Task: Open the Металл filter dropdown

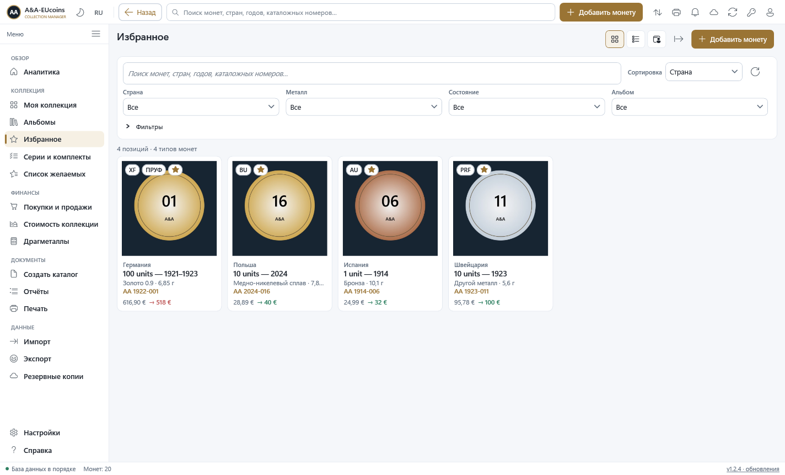Action: tap(364, 107)
